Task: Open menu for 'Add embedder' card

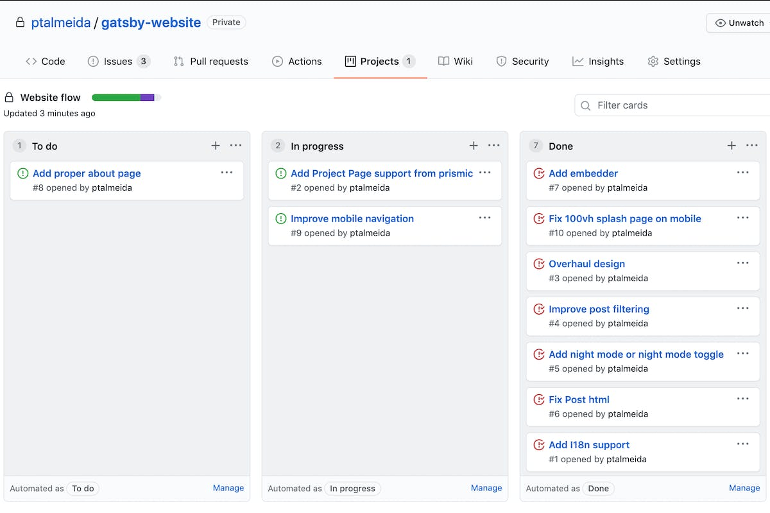Action: (x=742, y=173)
